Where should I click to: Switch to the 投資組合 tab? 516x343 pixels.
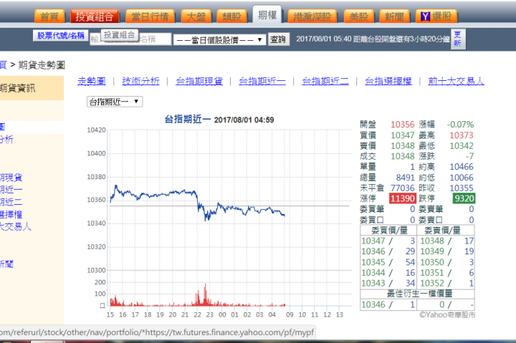pyautogui.click(x=95, y=16)
